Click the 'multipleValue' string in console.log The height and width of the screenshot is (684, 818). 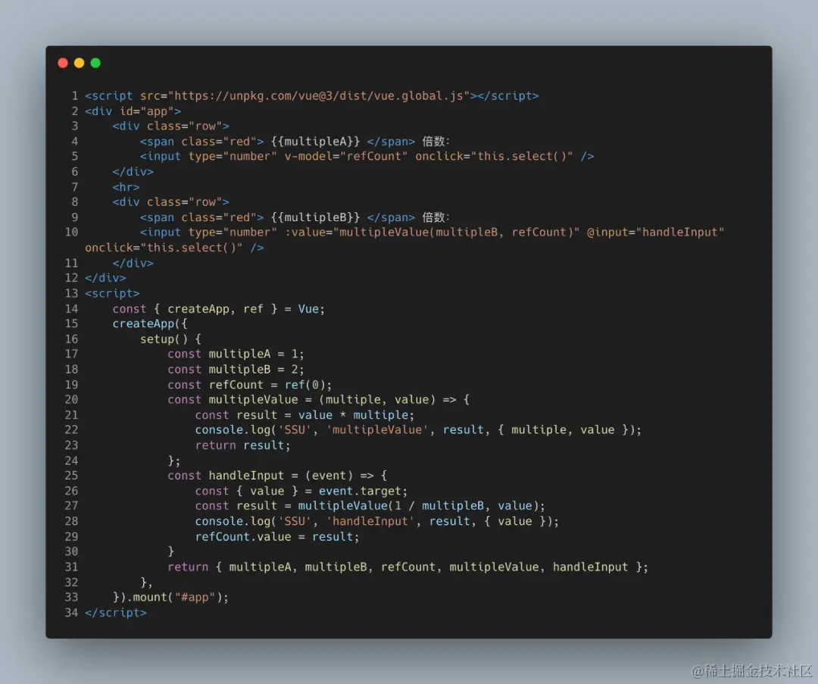[x=376, y=430]
